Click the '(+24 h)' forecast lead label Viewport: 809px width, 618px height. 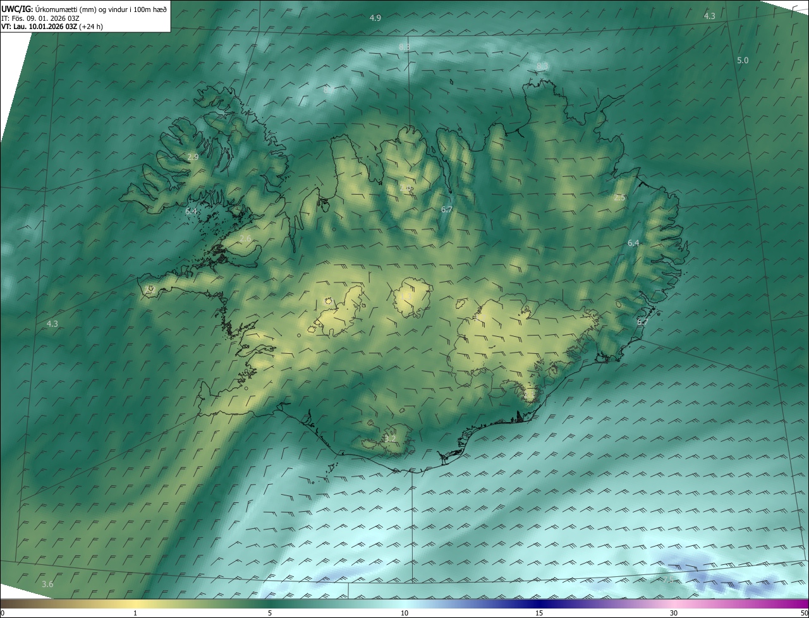[91, 27]
